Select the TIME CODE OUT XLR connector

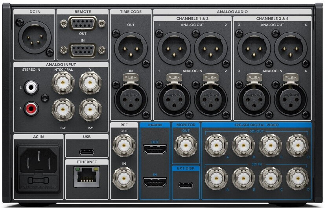131,48
